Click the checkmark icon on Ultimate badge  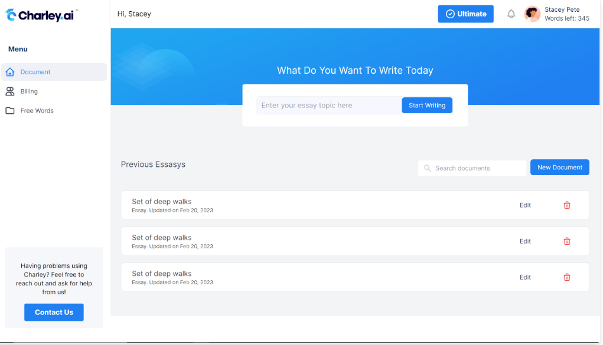pos(450,14)
